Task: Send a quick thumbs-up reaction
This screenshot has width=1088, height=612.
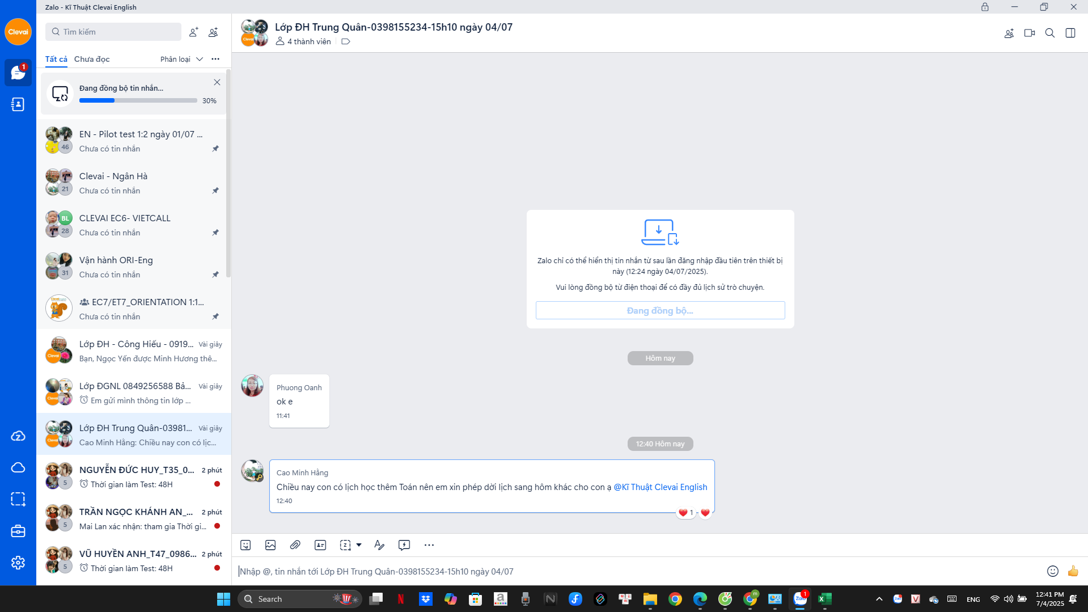Action: (x=1073, y=571)
